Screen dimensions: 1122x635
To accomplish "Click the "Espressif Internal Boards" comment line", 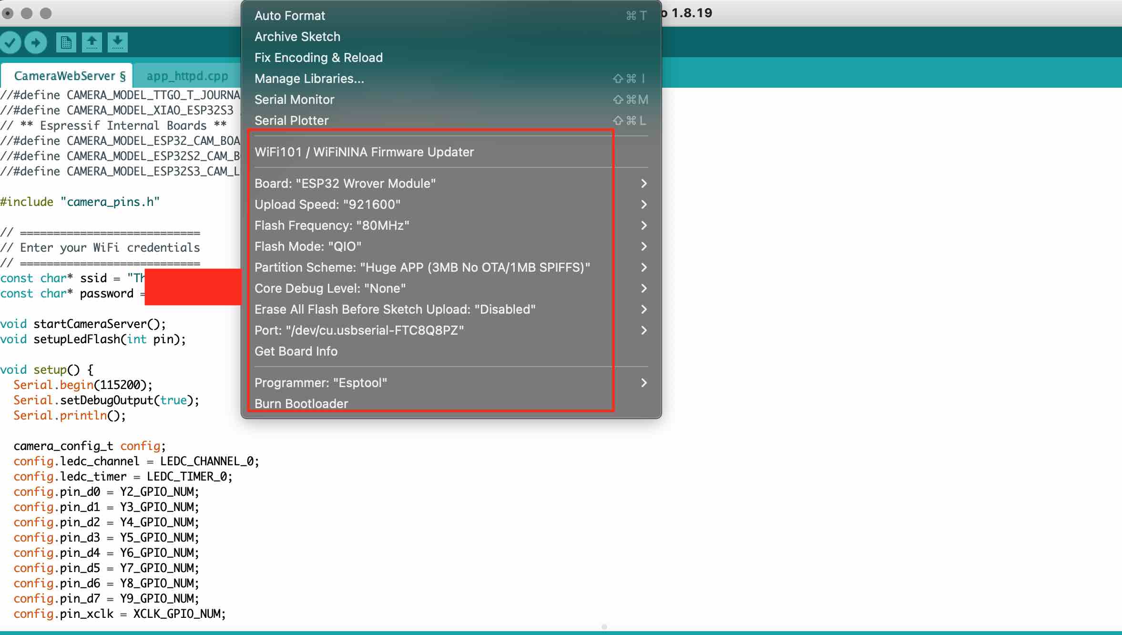I will click(113, 125).
